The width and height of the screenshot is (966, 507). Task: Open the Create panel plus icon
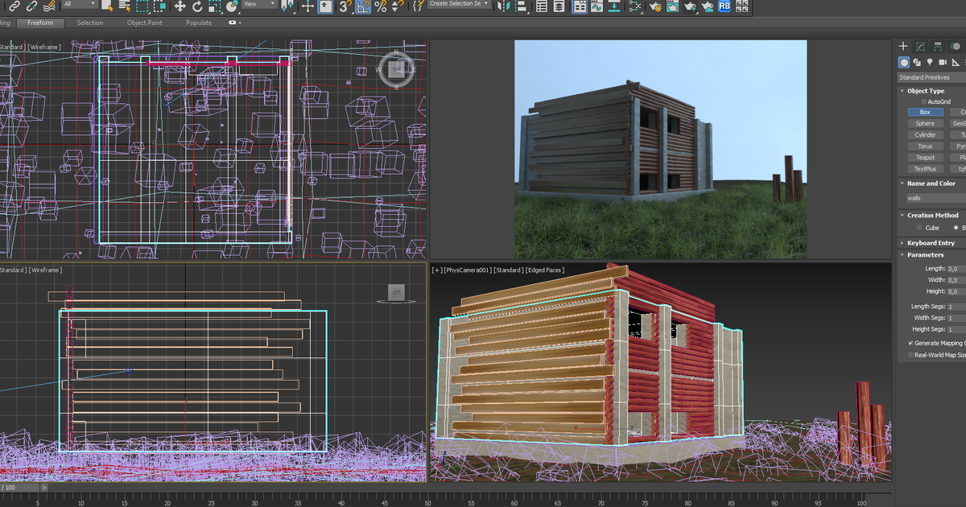[903, 47]
